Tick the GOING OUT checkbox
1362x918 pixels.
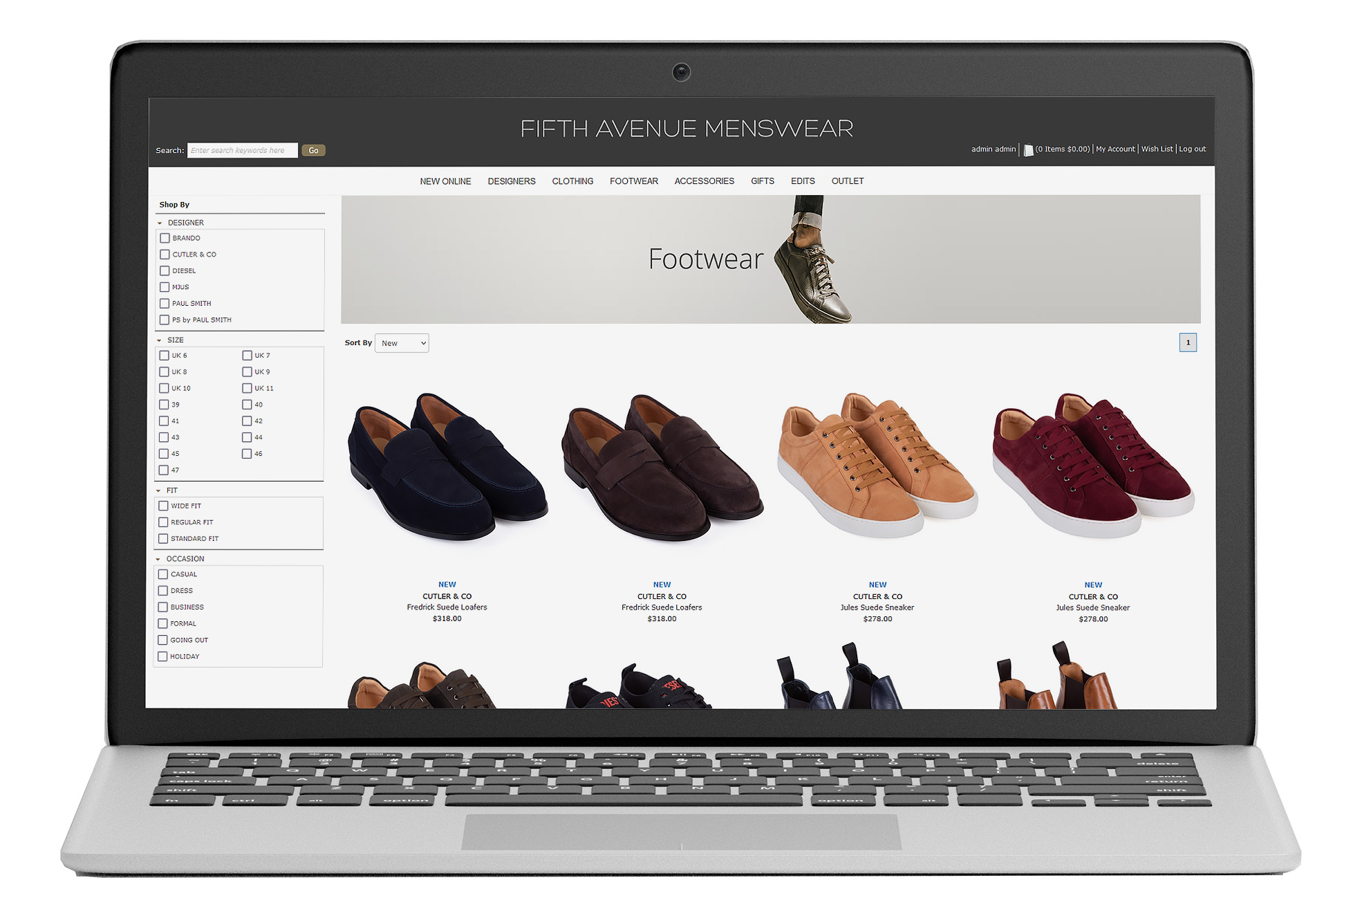[x=163, y=640]
